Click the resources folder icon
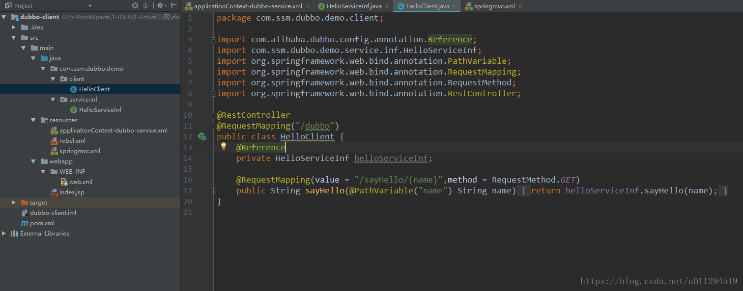 44,120
